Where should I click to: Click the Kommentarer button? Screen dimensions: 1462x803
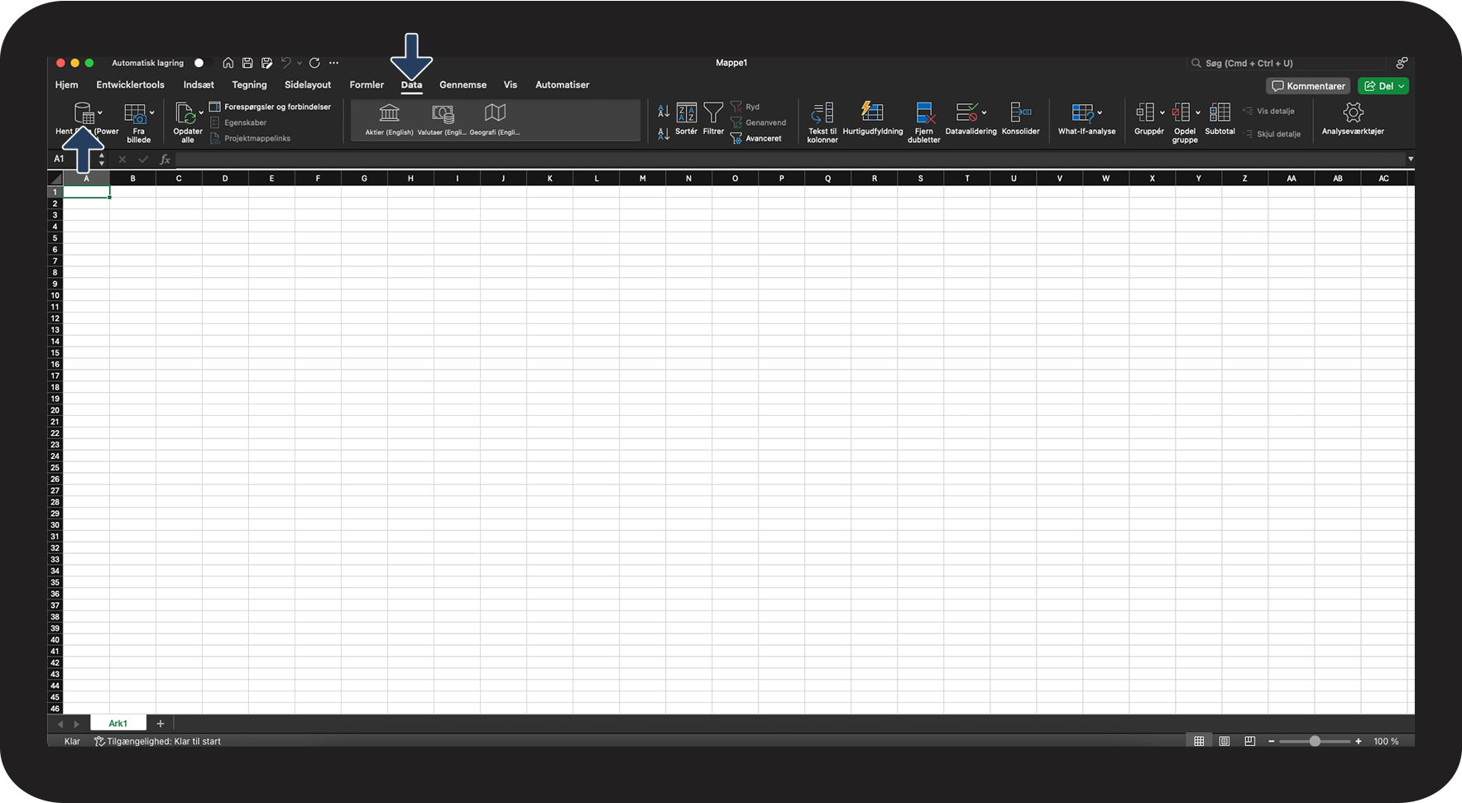pyautogui.click(x=1308, y=86)
